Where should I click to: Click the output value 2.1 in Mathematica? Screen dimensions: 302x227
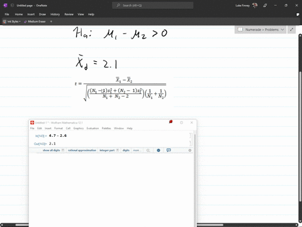click(x=52, y=144)
